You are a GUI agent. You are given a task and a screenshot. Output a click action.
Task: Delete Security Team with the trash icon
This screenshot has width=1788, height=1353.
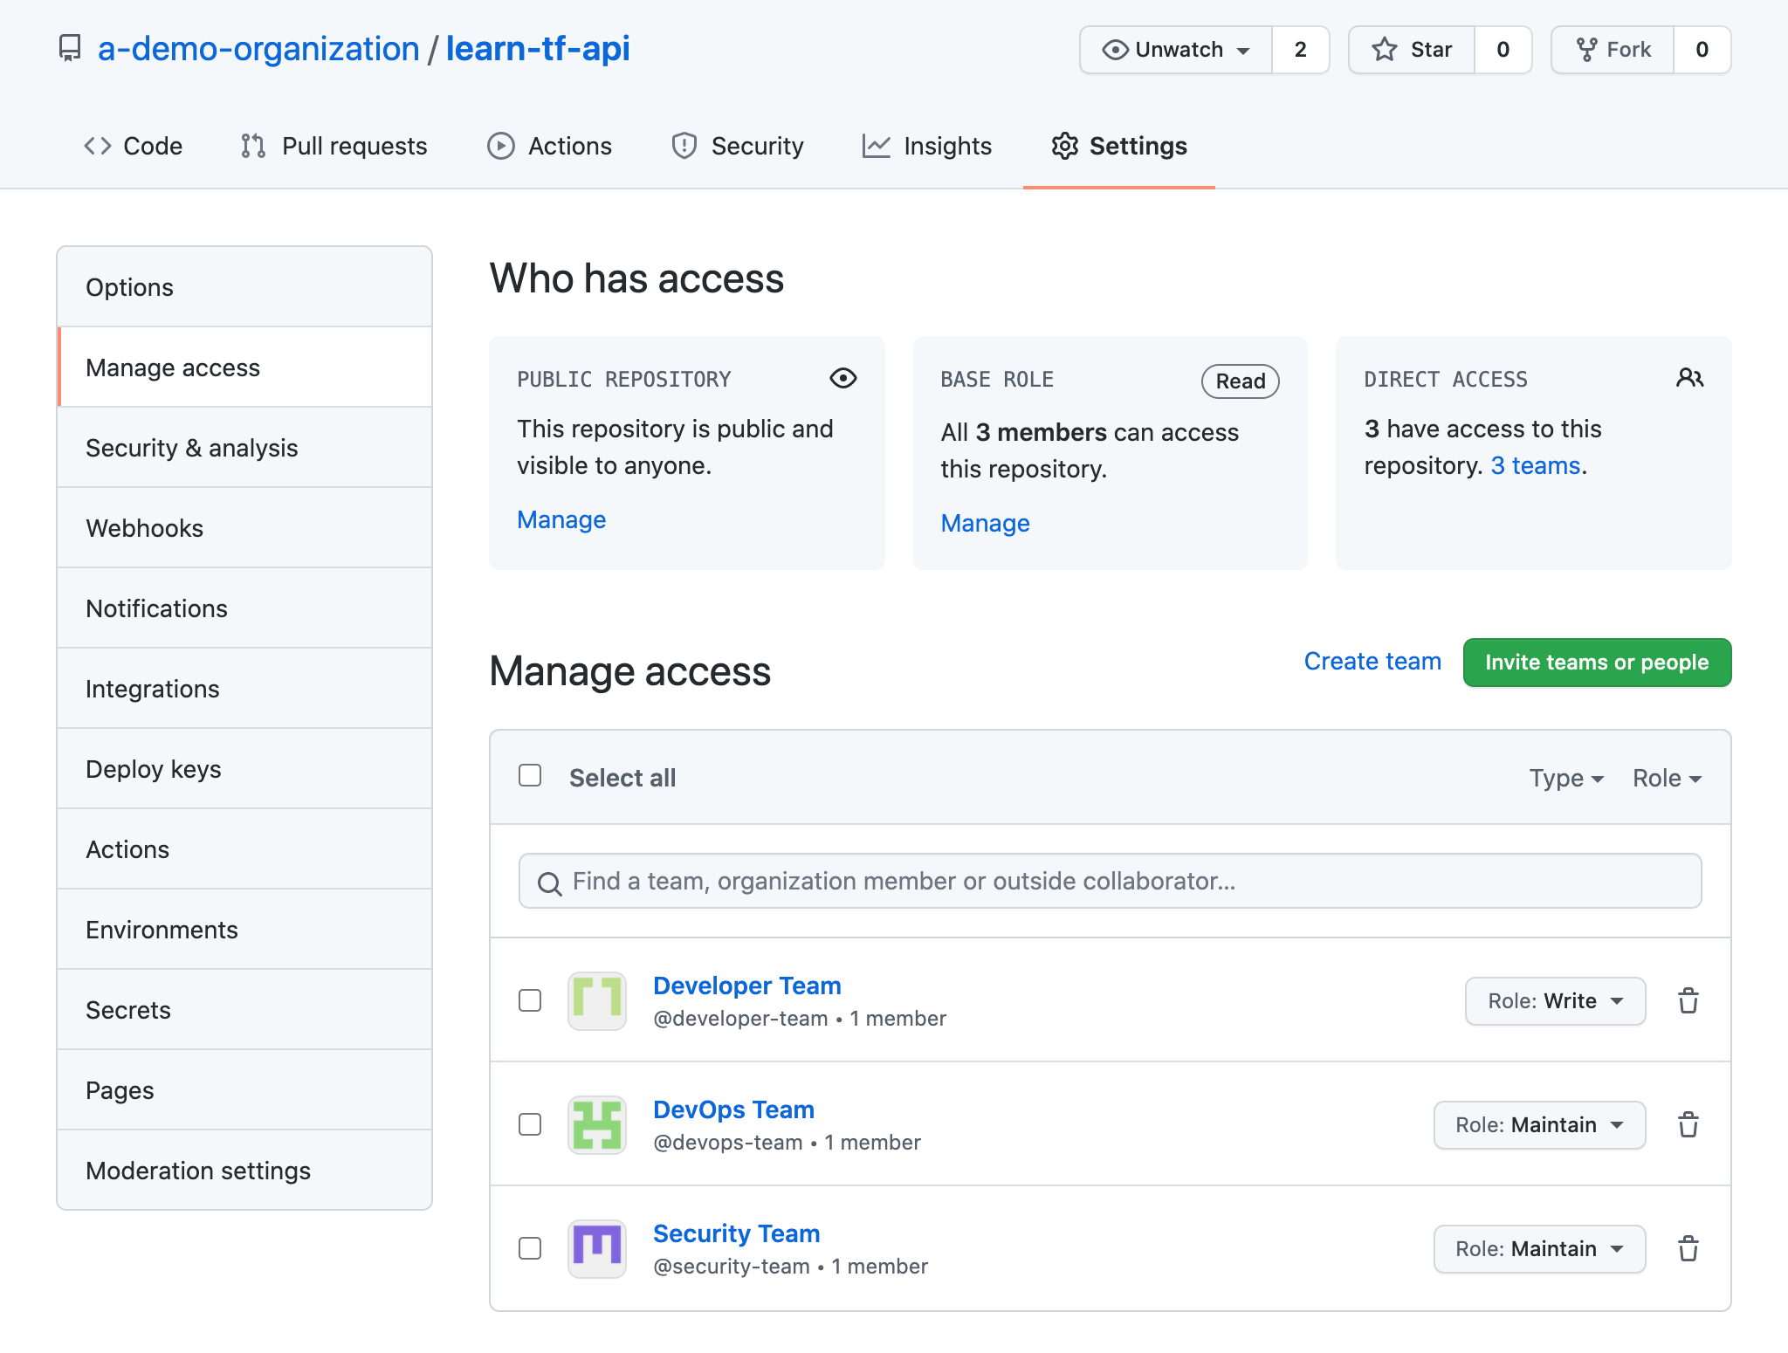[1688, 1248]
